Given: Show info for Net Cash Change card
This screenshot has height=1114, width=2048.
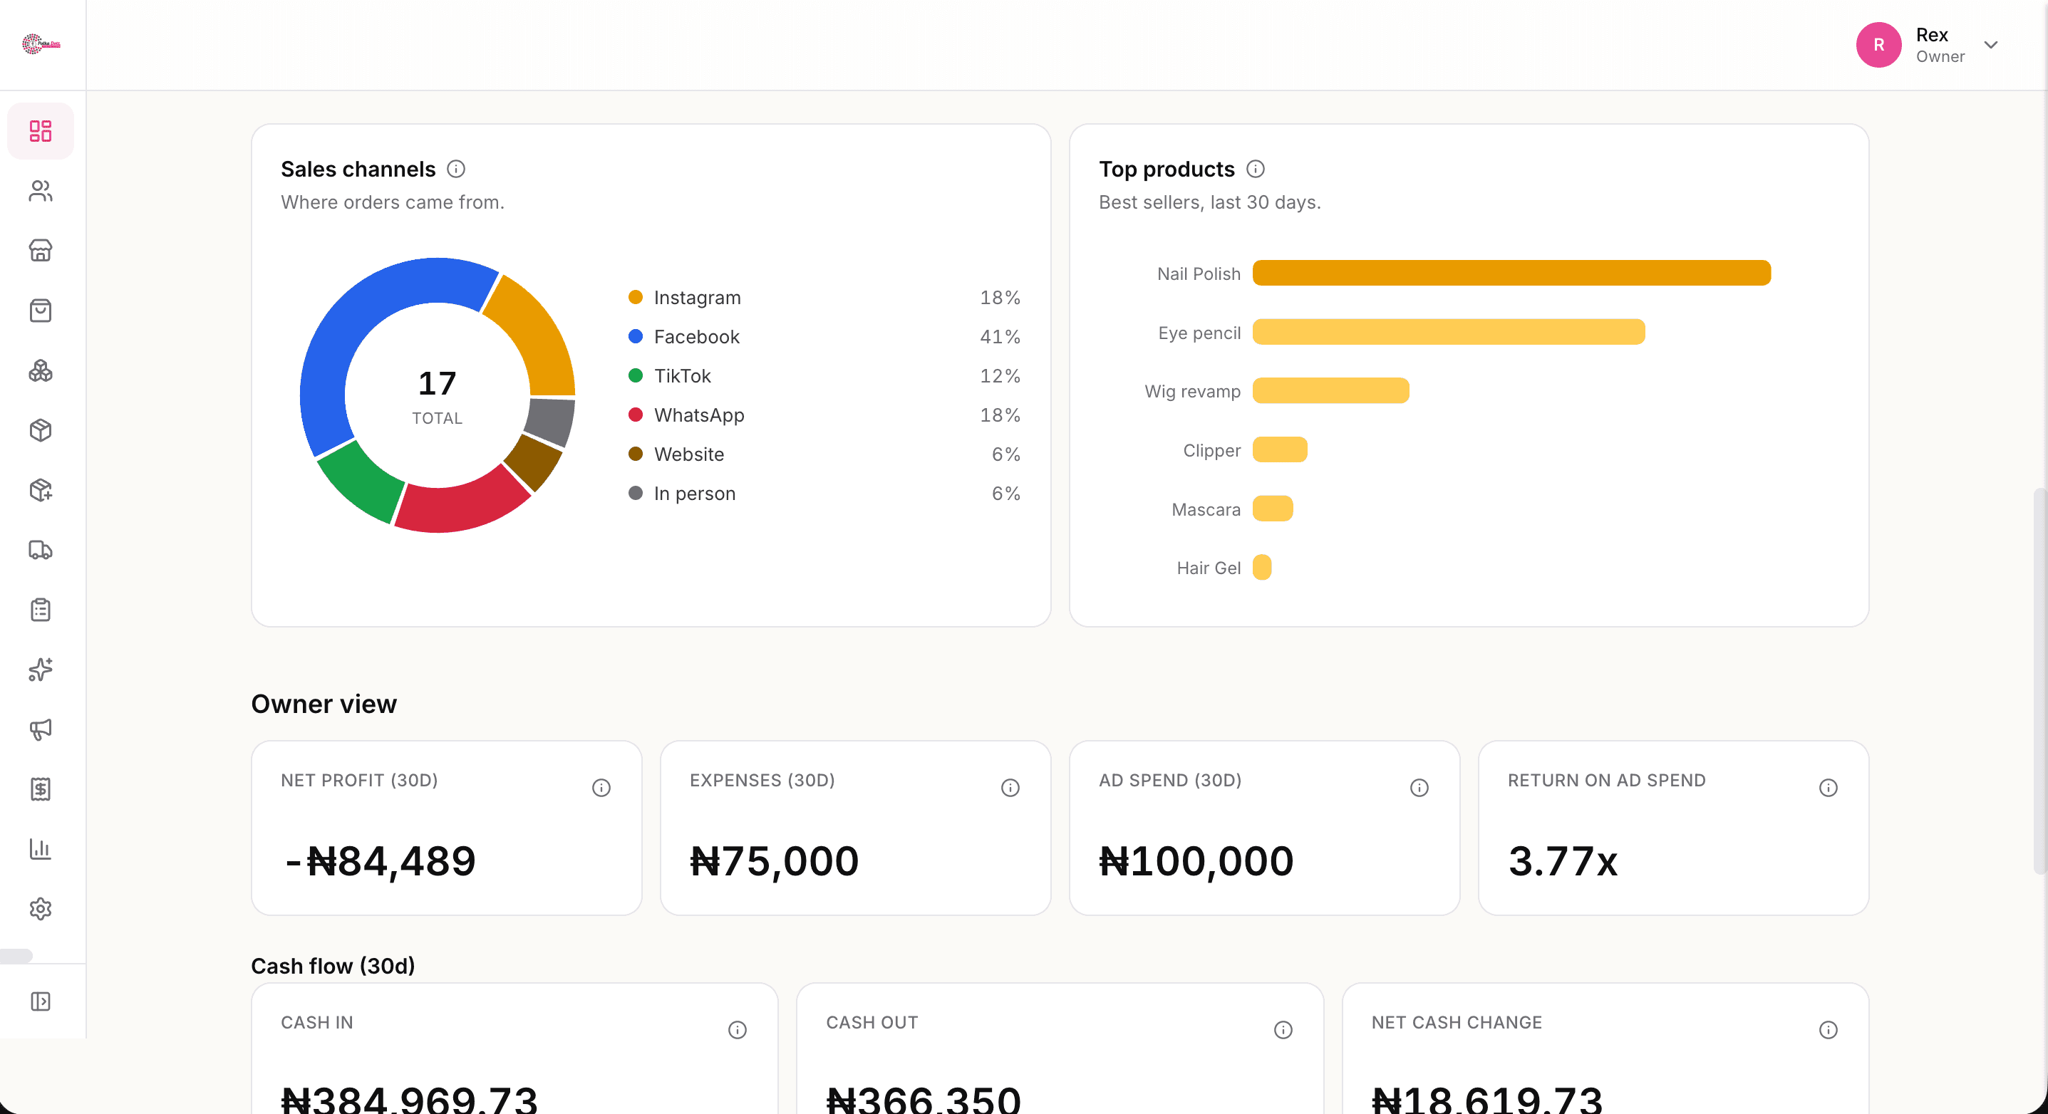Looking at the screenshot, I should tap(1829, 1030).
